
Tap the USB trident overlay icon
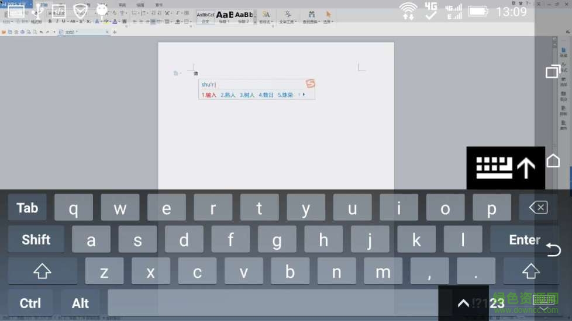[x=37, y=11]
